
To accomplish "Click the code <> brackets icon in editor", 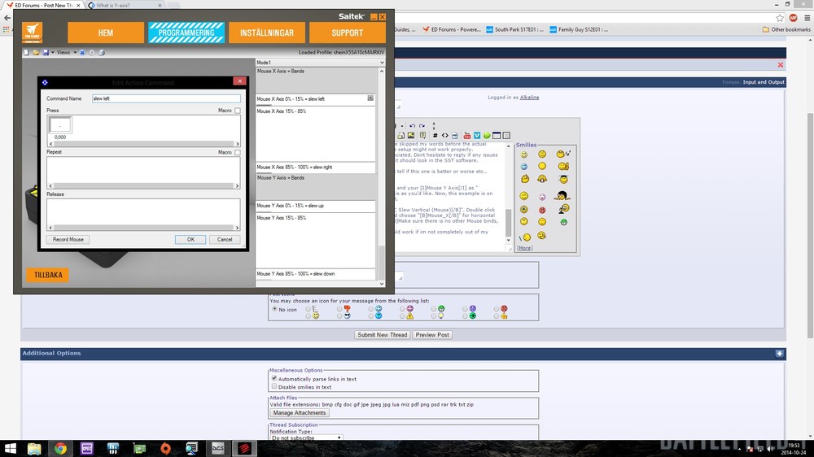I will coord(445,135).
